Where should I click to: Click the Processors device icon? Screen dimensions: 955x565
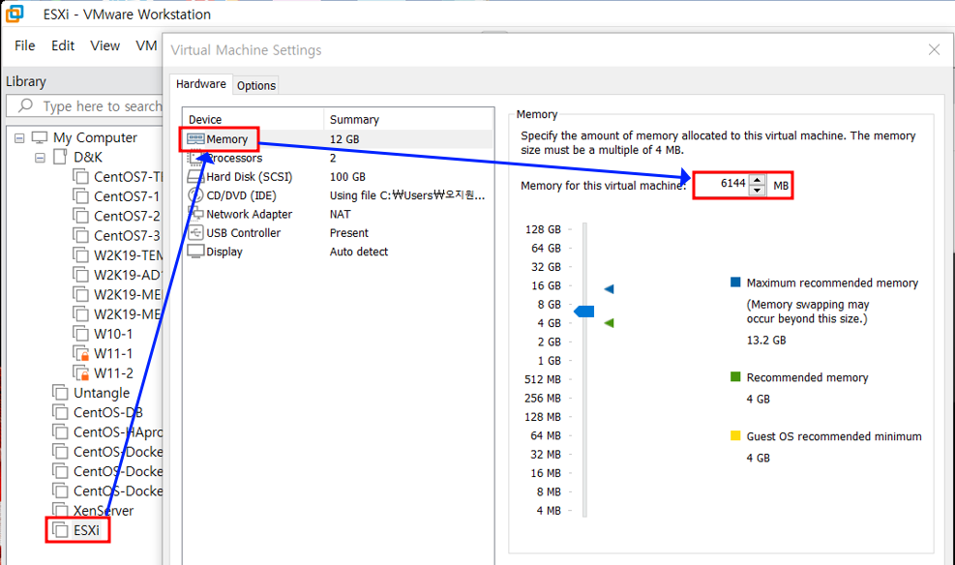point(195,158)
